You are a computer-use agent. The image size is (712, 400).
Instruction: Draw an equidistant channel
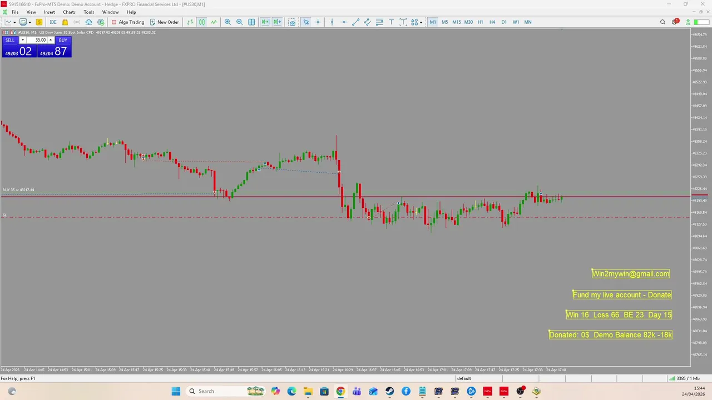(x=368, y=22)
